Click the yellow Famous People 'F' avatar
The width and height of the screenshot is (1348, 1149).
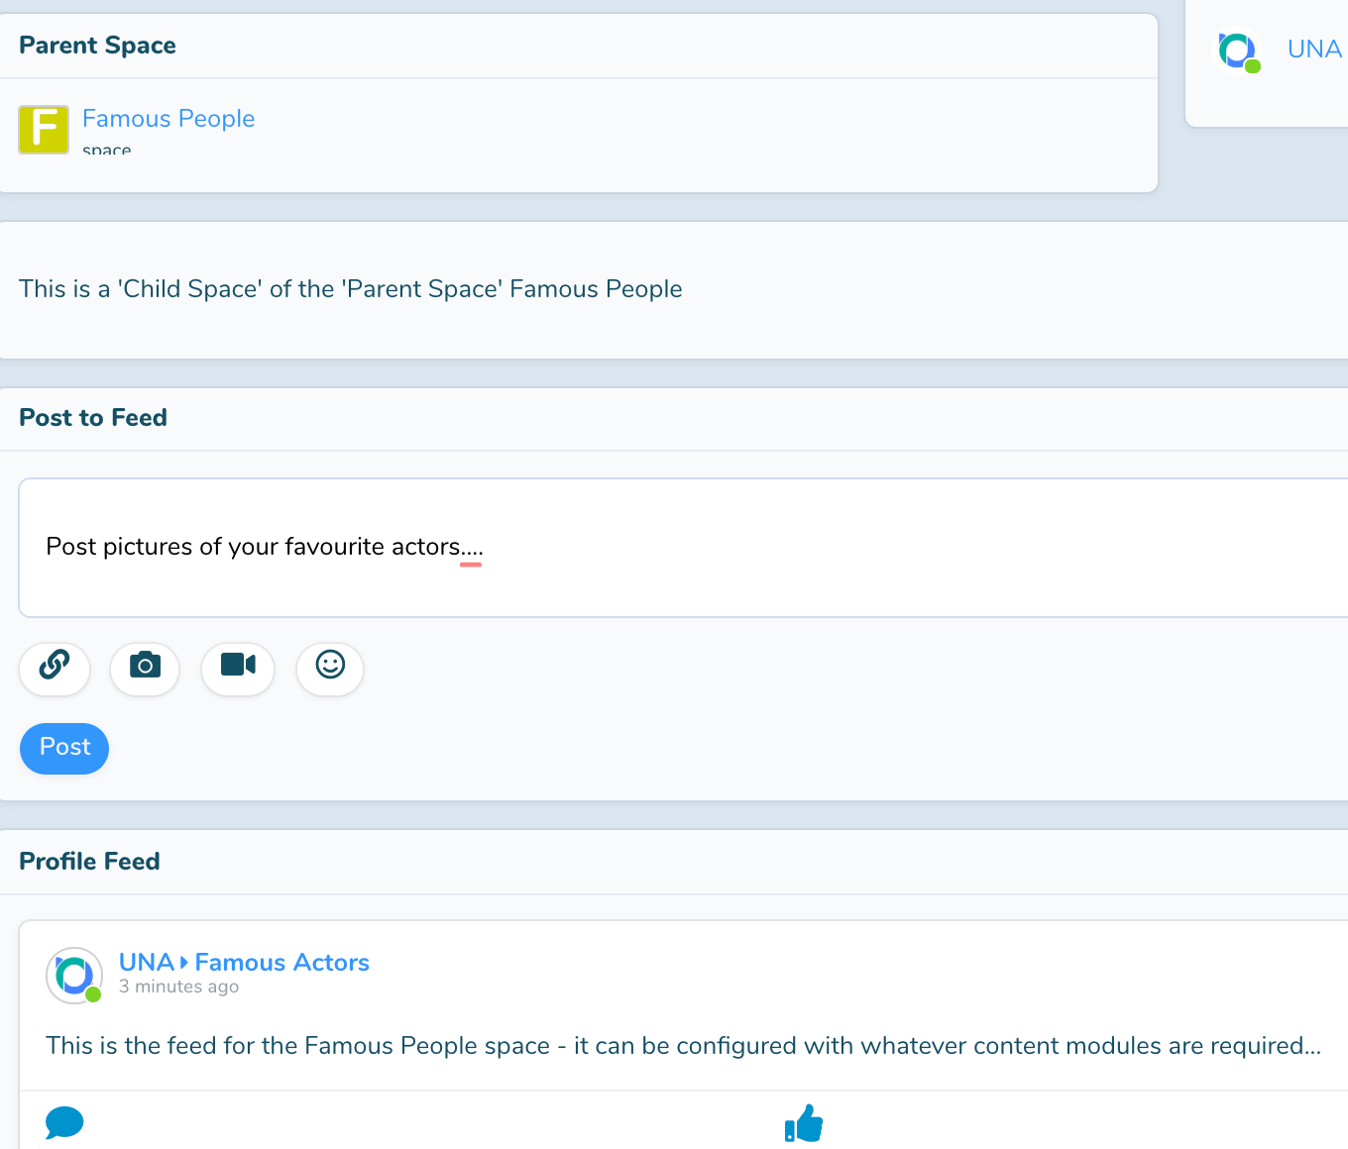pos(44,130)
